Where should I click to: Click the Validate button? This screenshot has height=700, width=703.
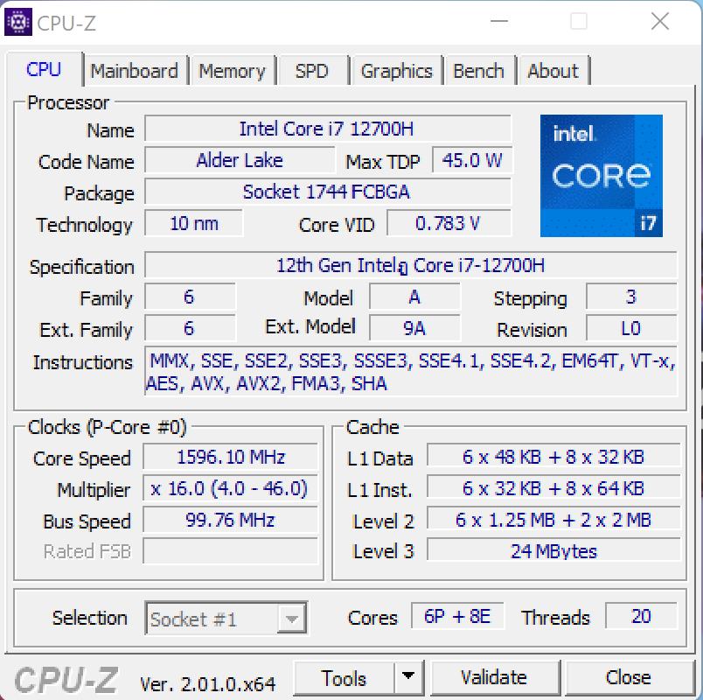[x=494, y=677]
